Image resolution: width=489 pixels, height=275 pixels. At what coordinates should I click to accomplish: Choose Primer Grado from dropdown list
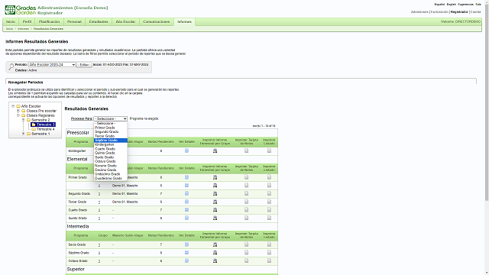(110, 128)
